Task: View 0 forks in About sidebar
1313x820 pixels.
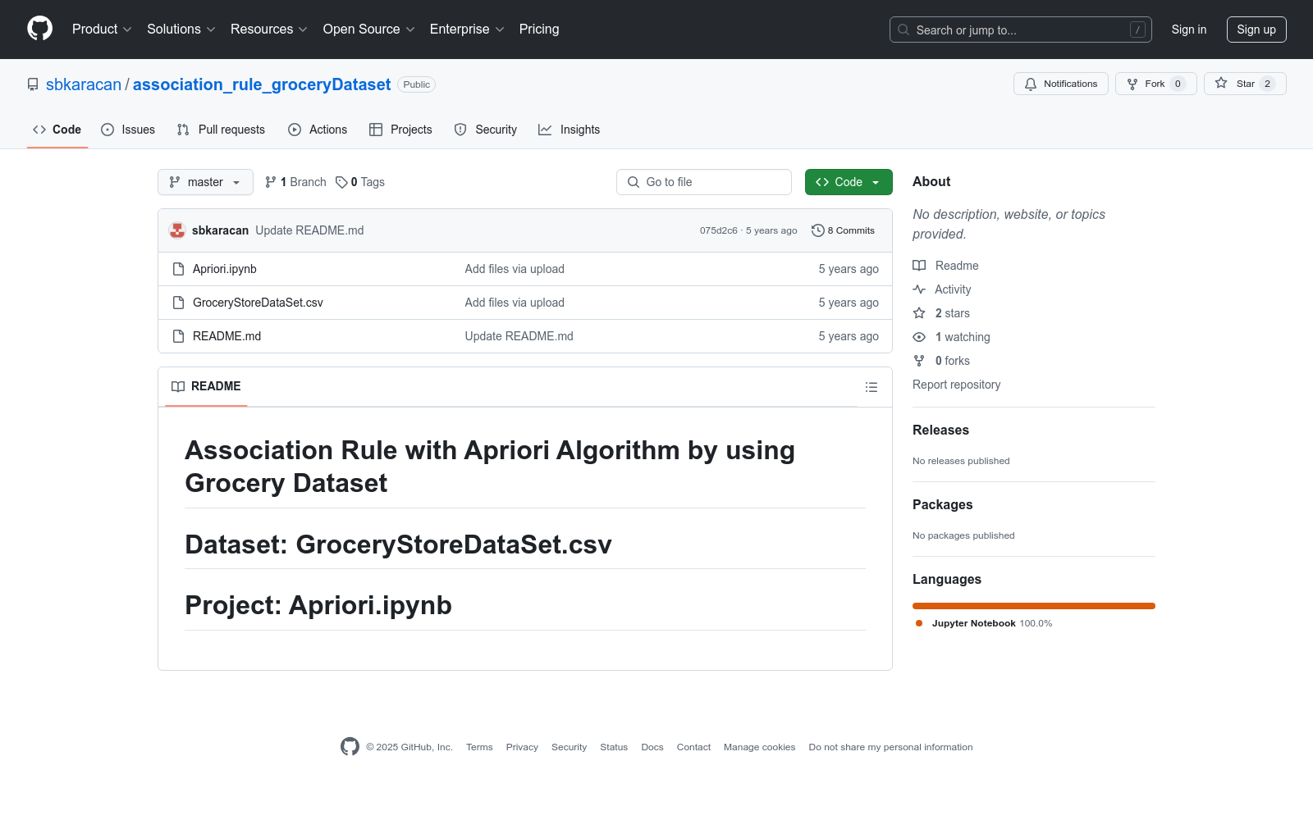Action: click(941, 361)
